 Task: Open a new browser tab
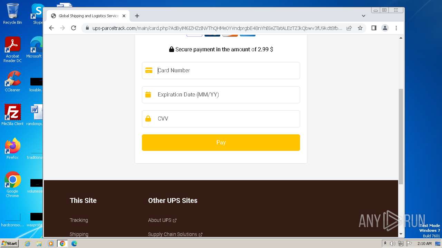coord(137,16)
